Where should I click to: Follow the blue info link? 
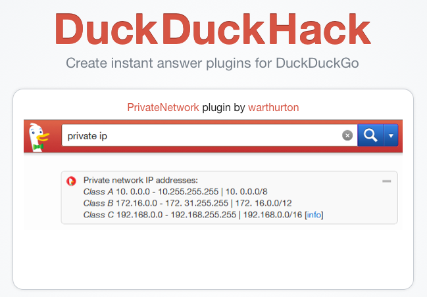click(314, 215)
